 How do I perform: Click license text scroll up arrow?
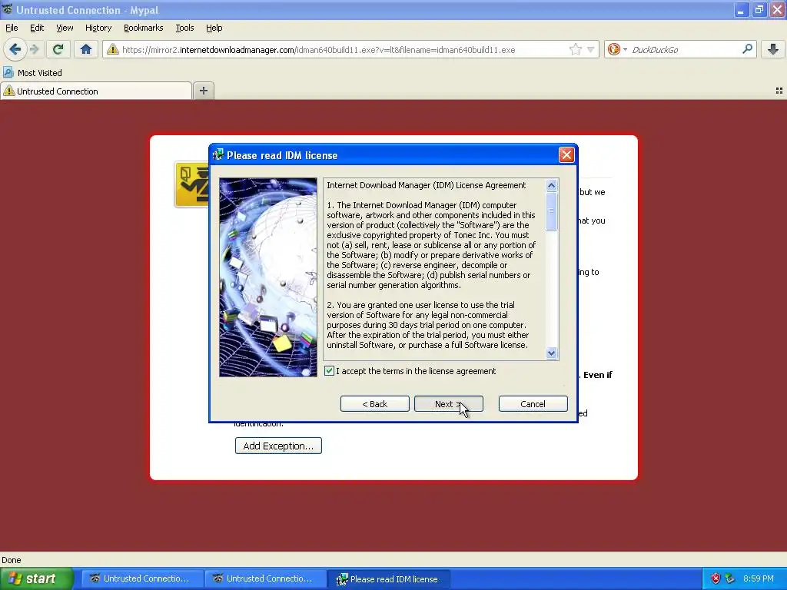pyautogui.click(x=551, y=186)
